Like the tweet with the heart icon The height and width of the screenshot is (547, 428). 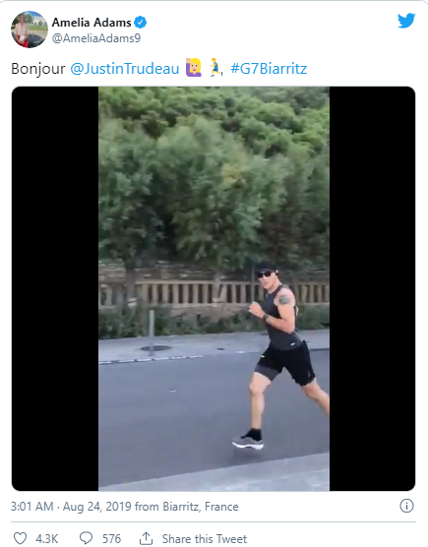[x=20, y=538]
